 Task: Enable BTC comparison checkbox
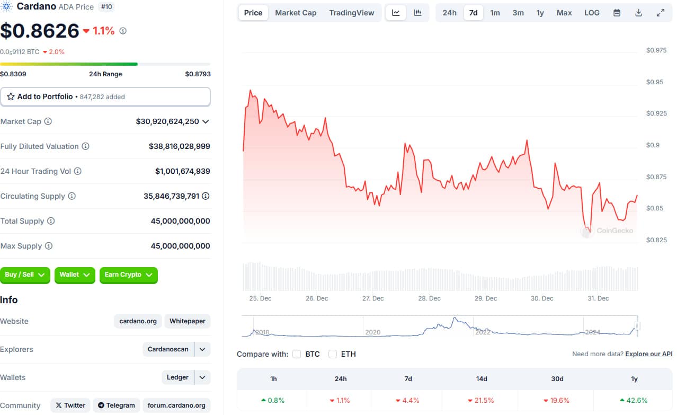(x=297, y=354)
